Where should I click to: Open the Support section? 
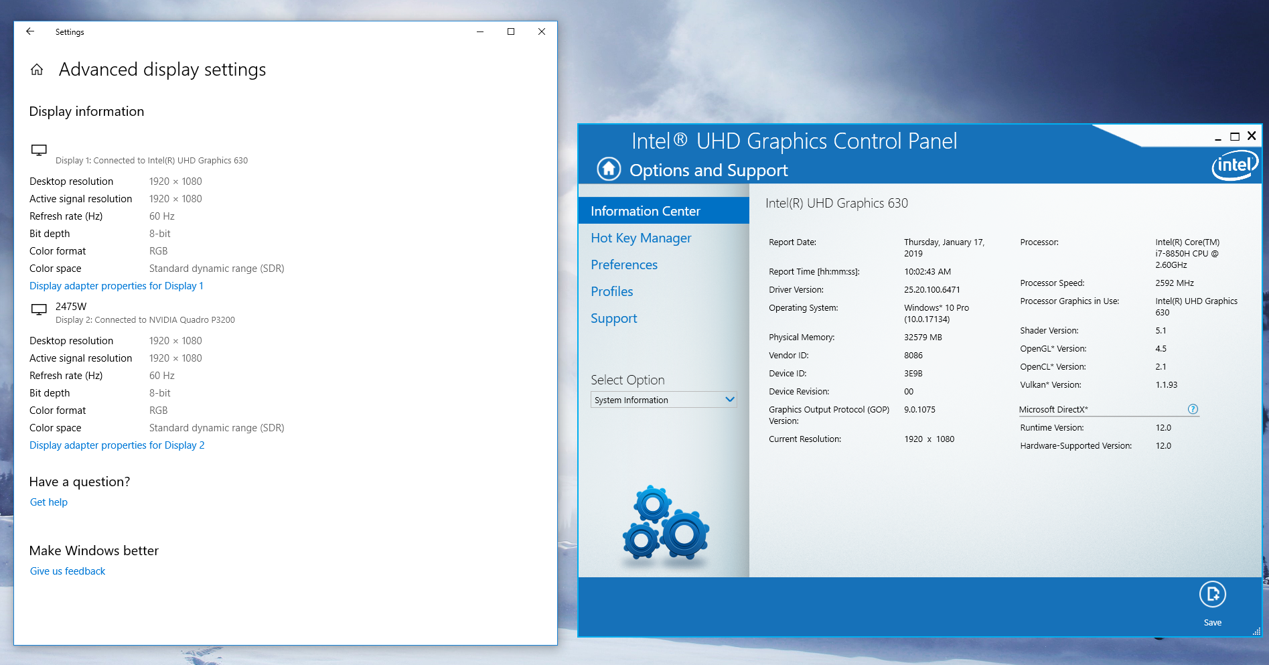(x=614, y=318)
